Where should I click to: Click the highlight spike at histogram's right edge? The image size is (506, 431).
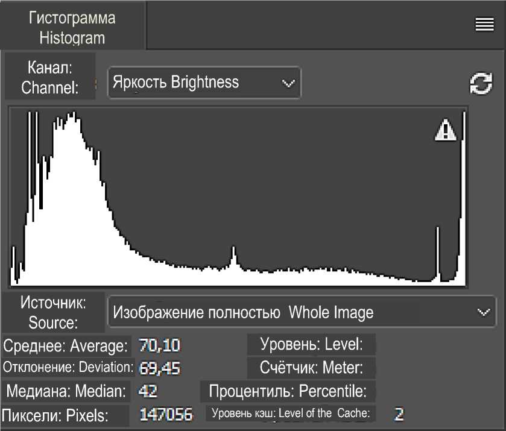[x=462, y=181]
